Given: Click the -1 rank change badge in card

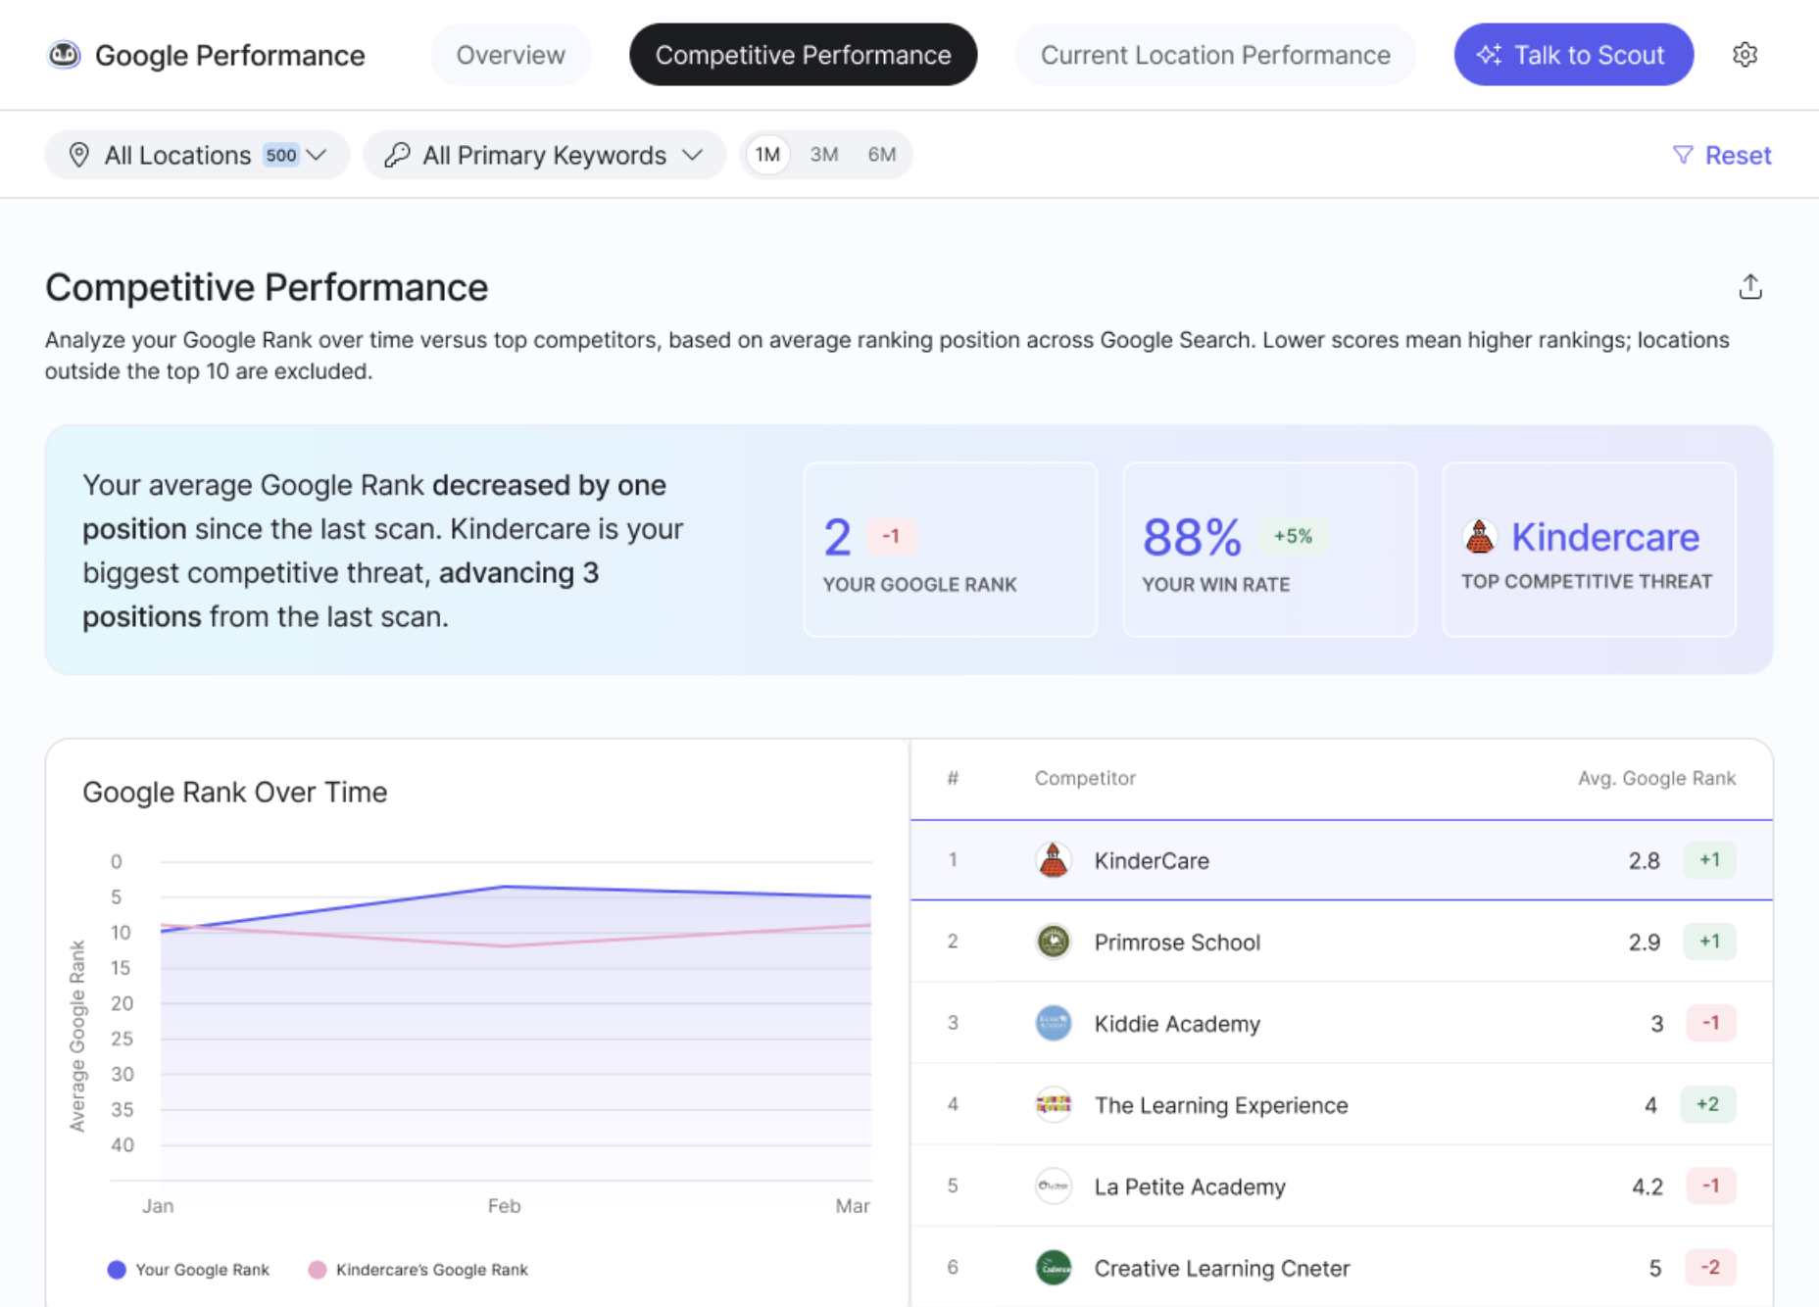Looking at the screenshot, I should 891,536.
